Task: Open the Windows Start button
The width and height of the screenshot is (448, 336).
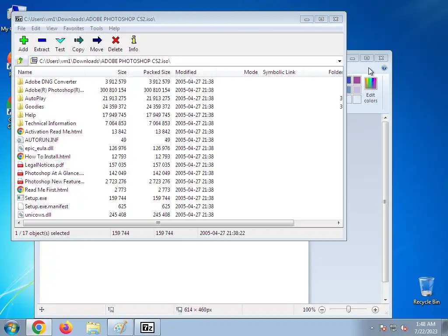Action: point(11,327)
